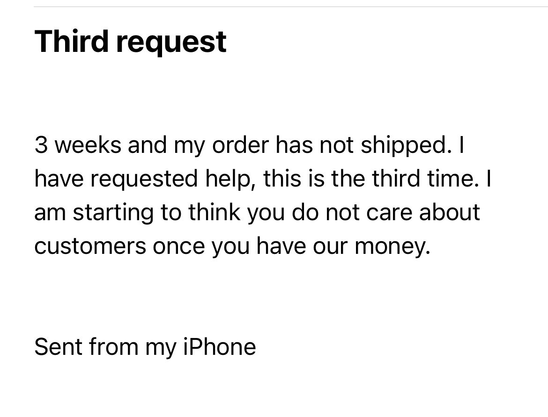
Task: Click the word "once" in the last line
Action: [178, 247]
